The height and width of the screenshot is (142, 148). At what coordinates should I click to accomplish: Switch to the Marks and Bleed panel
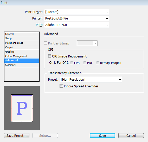tap(22, 43)
